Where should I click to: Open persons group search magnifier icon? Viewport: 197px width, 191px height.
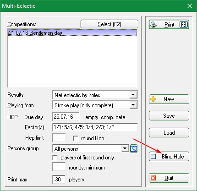click(x=134, y=148)
